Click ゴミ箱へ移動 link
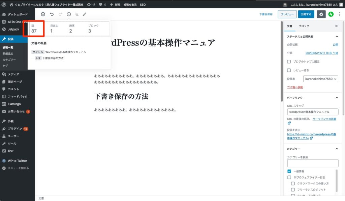Viewport: 345px width, 201px height. (x=295, y=87)
